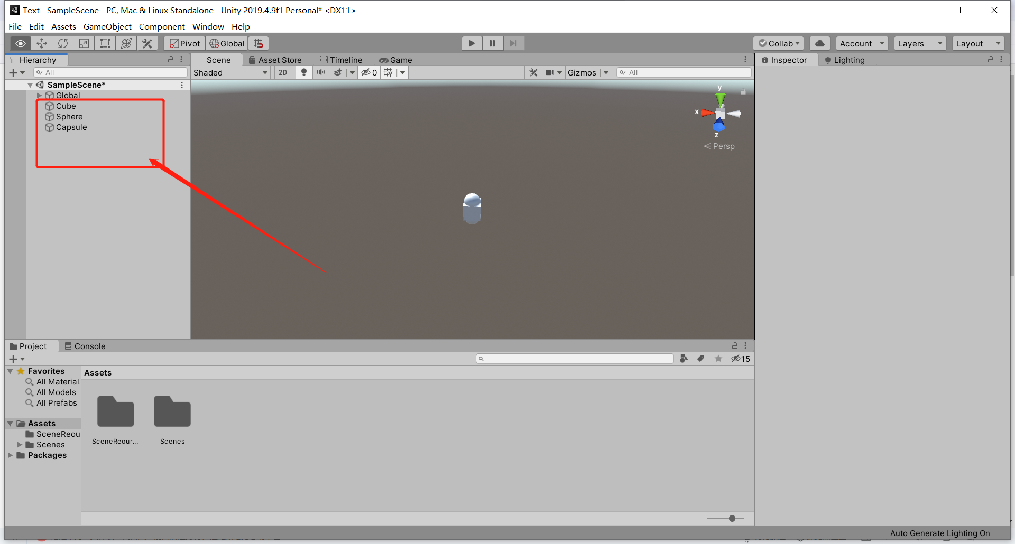This screenshot has height=544, width=1015.
Task: Toggle 2D mode in the Scene view
Action: coord(283,72)
